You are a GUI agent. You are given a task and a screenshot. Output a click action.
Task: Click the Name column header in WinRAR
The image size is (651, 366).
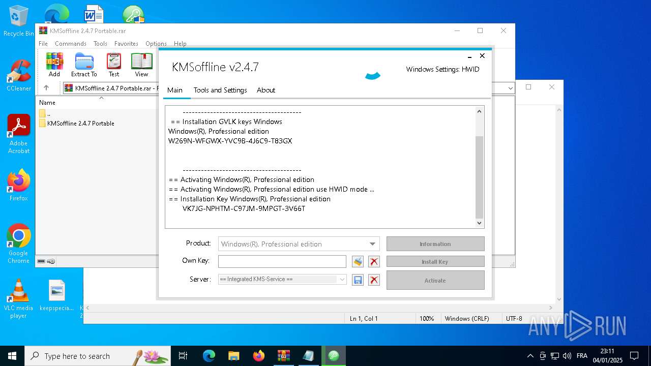[x=47, y=103]
